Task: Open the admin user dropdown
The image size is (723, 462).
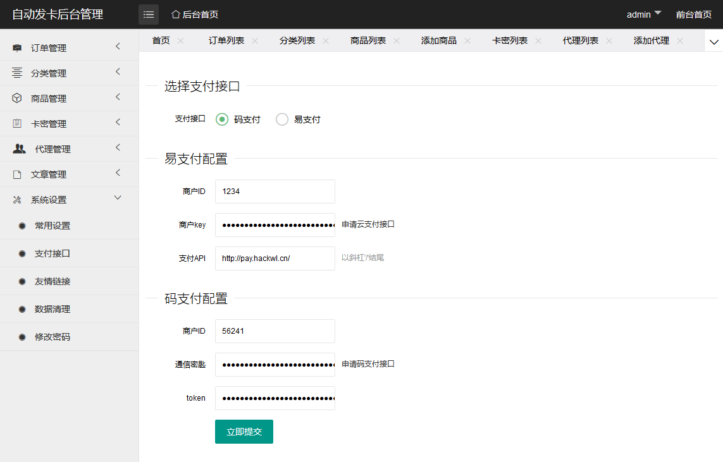Action: click(644, 15)
